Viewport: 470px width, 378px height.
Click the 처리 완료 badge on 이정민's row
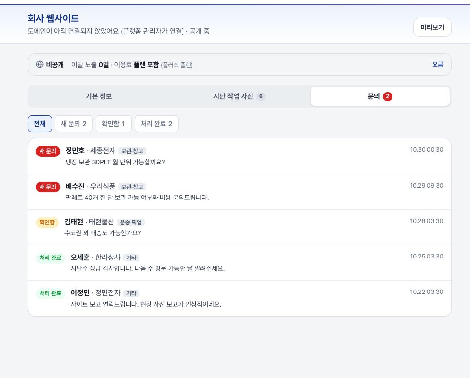pyautogui.click(x=50, y=293)
